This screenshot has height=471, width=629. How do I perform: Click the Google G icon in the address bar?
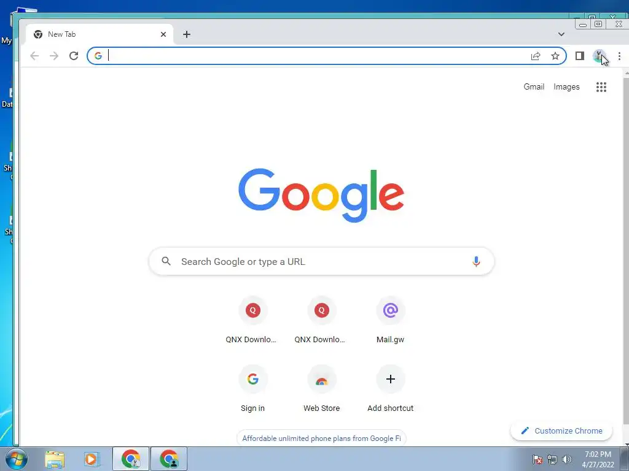(x=98, y=56)
